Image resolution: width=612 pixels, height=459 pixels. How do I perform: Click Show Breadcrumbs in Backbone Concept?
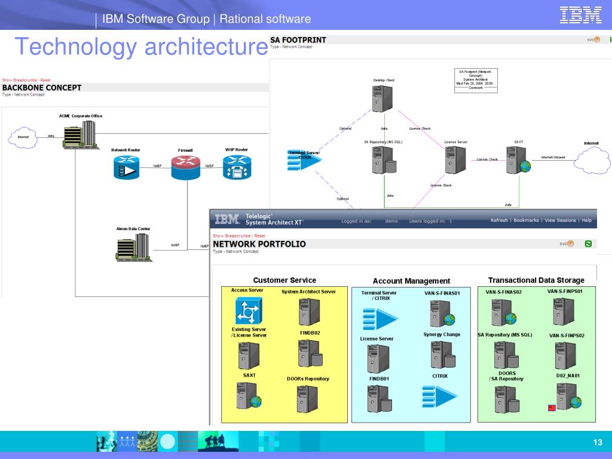point(19,80)
